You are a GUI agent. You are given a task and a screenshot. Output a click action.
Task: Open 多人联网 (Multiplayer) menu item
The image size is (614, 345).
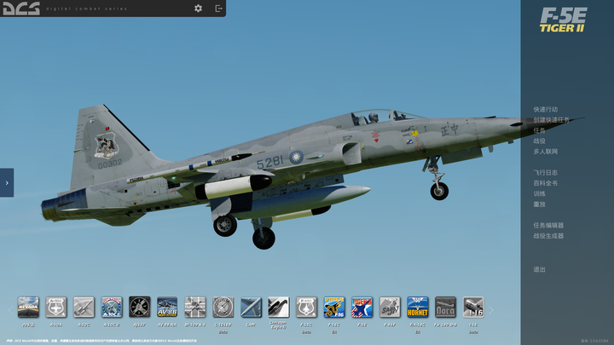pyautogui.click(x=546, y=152)
